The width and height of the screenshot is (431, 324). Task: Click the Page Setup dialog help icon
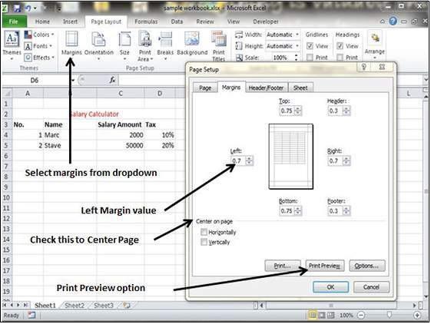click(x=364, y=67)
